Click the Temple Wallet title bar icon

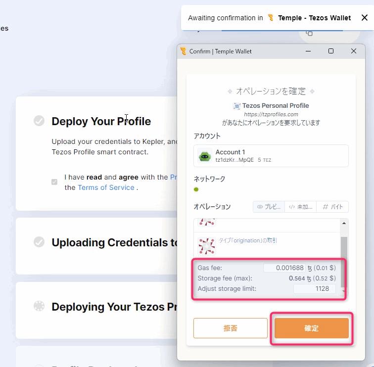pos(183,51)
